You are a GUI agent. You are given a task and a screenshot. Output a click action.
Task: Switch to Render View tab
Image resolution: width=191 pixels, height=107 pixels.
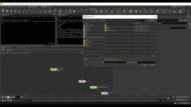[9, 48]
